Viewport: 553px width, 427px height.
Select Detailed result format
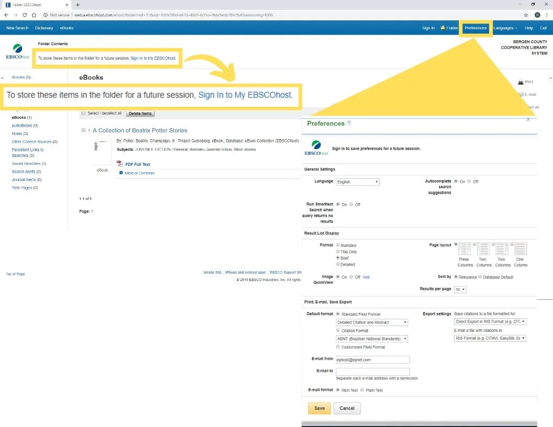(x=338, y=264)
